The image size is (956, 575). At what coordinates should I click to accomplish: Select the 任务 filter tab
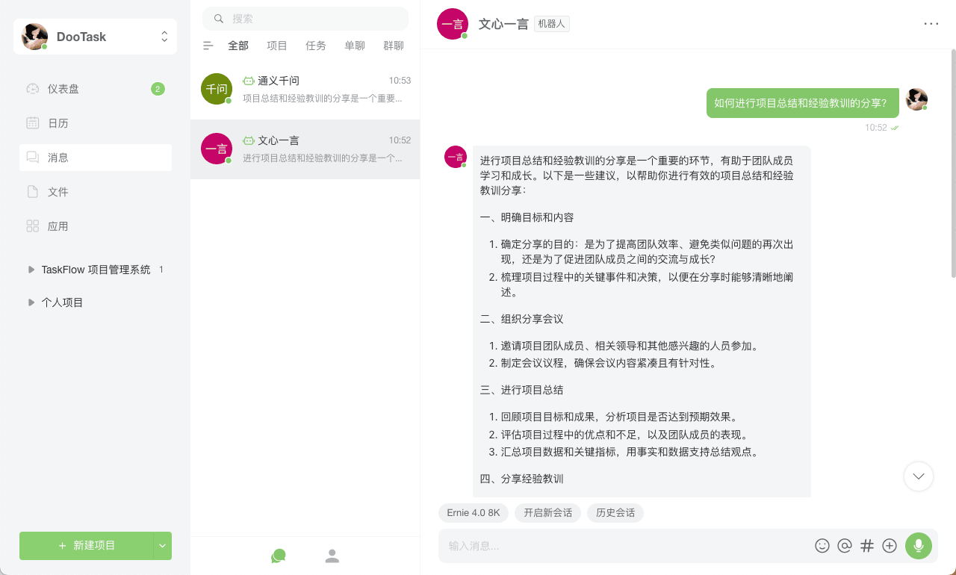tap(316, 46)
